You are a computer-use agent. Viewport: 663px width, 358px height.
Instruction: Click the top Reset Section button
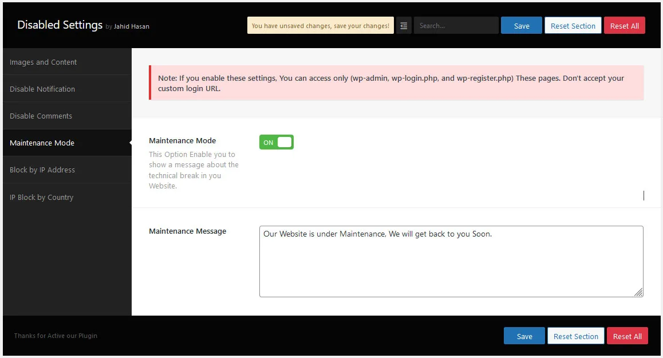coord(573,26)
